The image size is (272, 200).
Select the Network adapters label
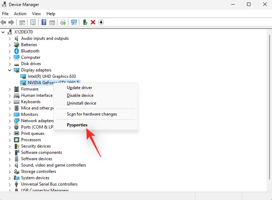(x=37, y=121)
